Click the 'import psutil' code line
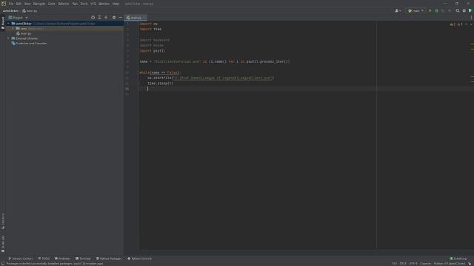The image size is (474, 266). [153, 51]
